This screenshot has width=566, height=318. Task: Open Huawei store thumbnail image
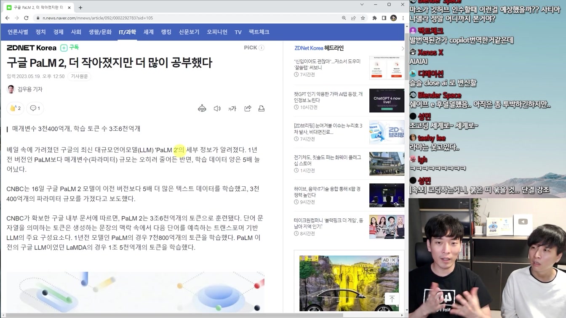coord(387,164)
